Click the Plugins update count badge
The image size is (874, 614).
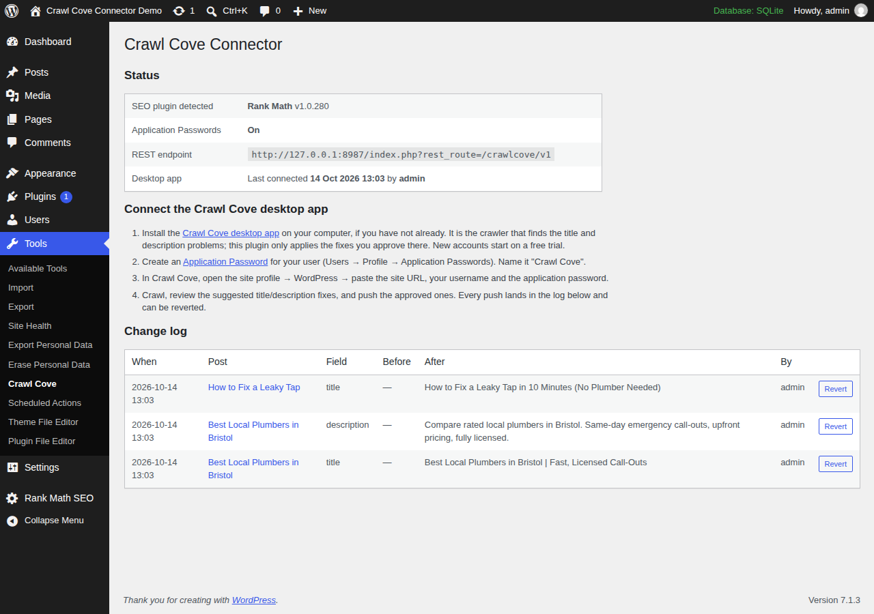(x=66, y=197)
